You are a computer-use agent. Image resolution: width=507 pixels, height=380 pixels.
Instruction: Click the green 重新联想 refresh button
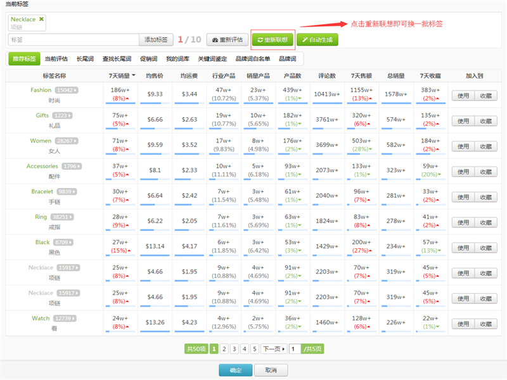273,40
